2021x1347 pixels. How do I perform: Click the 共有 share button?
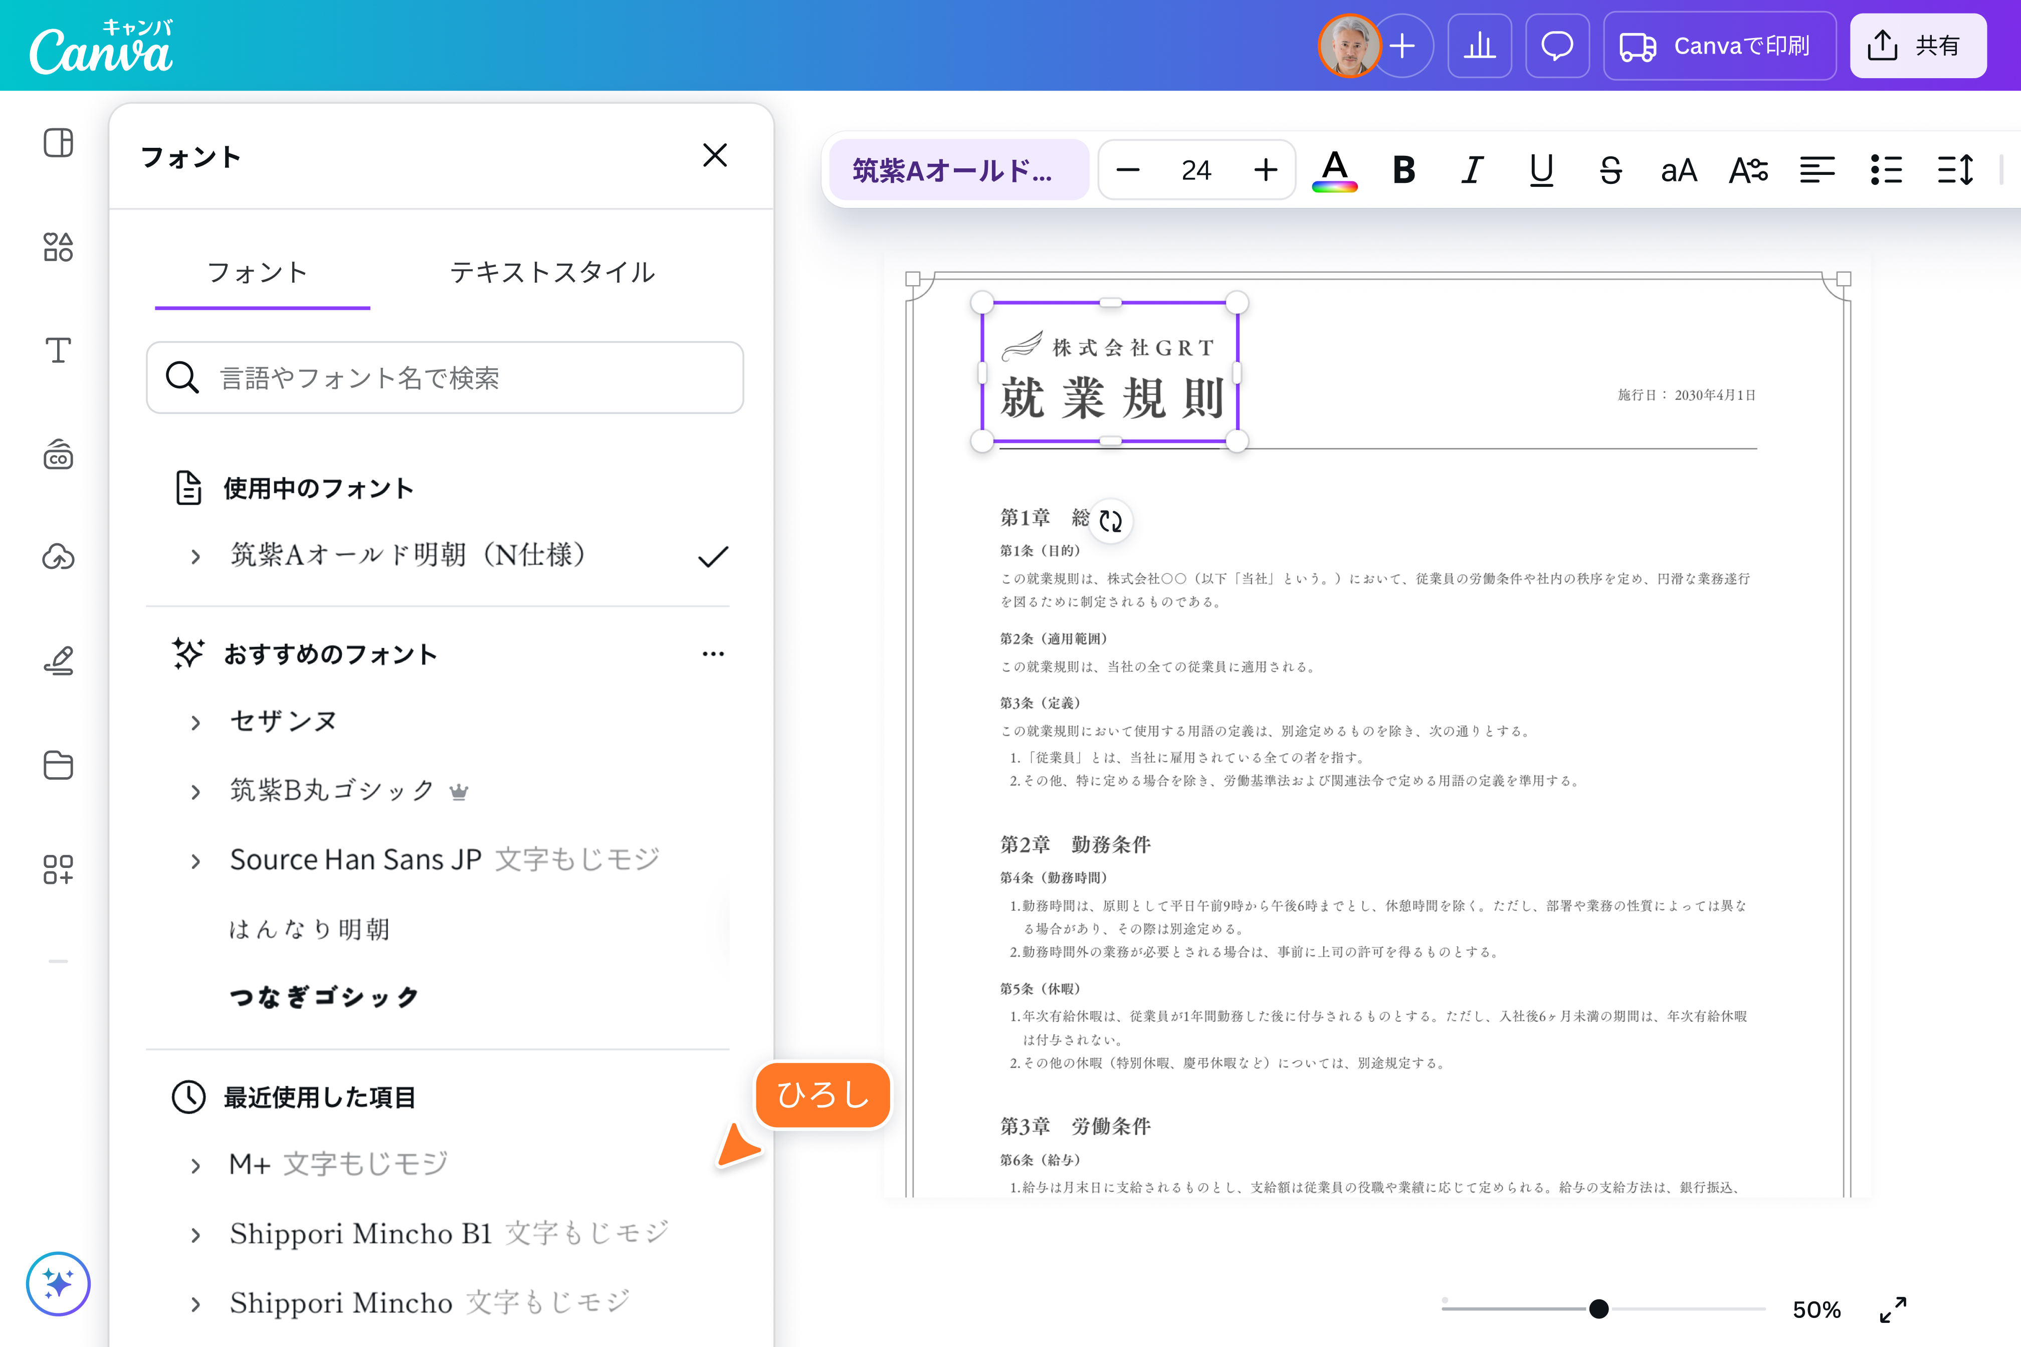point(1918,46)
